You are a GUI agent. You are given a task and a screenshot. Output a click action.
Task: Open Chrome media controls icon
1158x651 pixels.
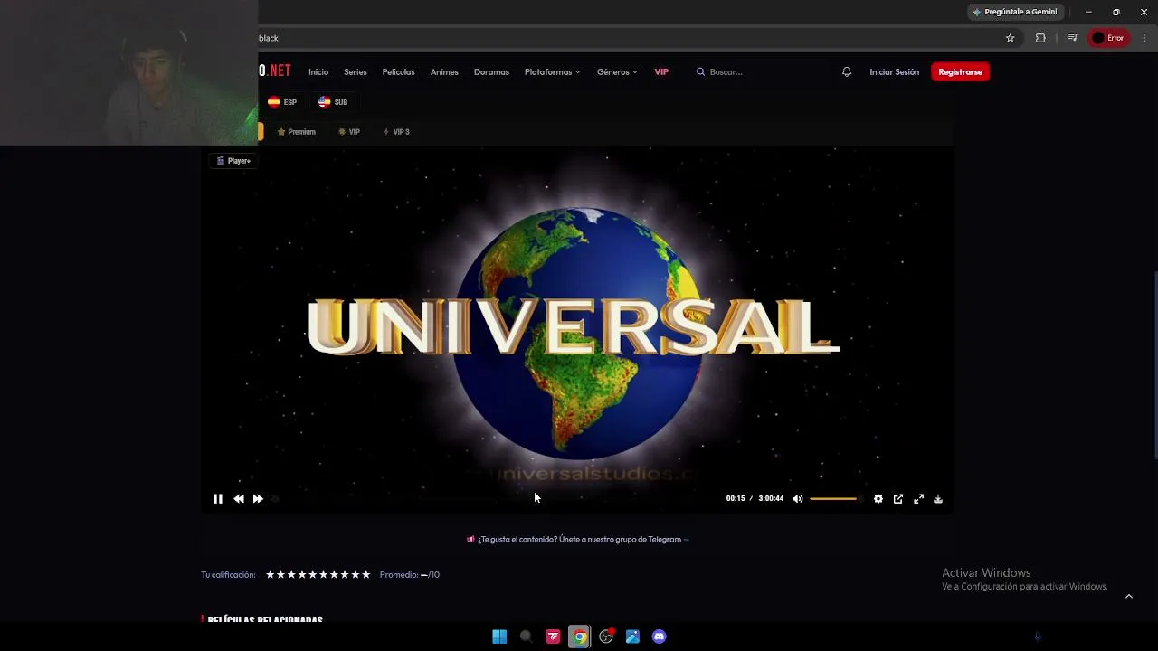coord(1072,38)
